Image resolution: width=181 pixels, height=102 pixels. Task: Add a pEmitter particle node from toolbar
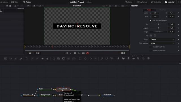pyautogui.click(x=102, y=59)
